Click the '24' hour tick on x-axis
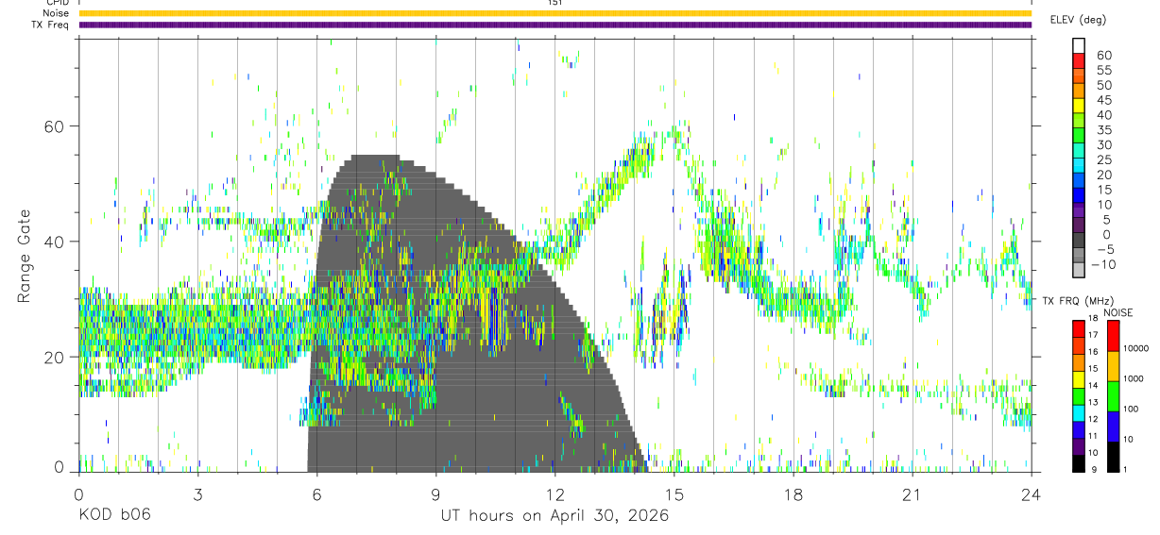1160x535 pixels. pos(1032,494)
